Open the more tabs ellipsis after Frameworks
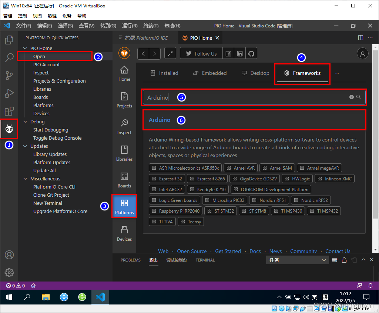This screenshot has width=379, height=313. (337, 73)
